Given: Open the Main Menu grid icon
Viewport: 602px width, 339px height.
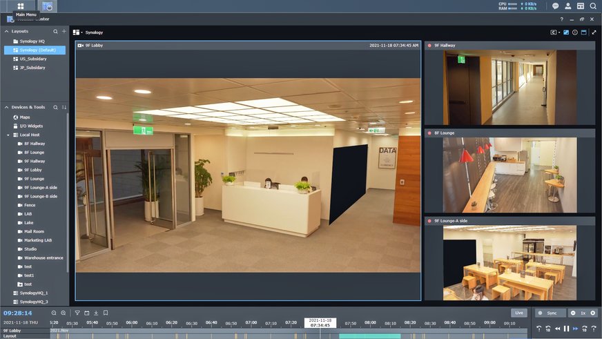Looking at the screenshot, I should point(20,6).
